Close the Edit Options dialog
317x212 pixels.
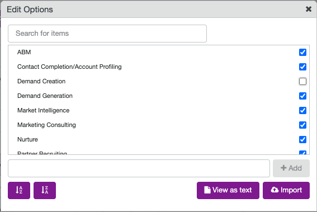[x=309, y=9]
